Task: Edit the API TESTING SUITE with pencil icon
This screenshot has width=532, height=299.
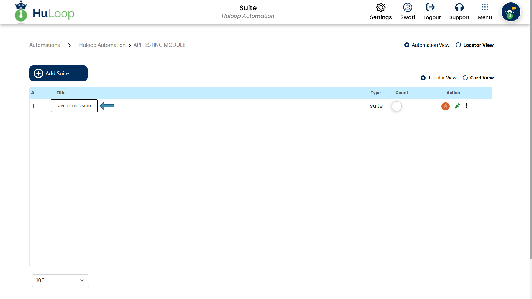Action: (458, 106)
